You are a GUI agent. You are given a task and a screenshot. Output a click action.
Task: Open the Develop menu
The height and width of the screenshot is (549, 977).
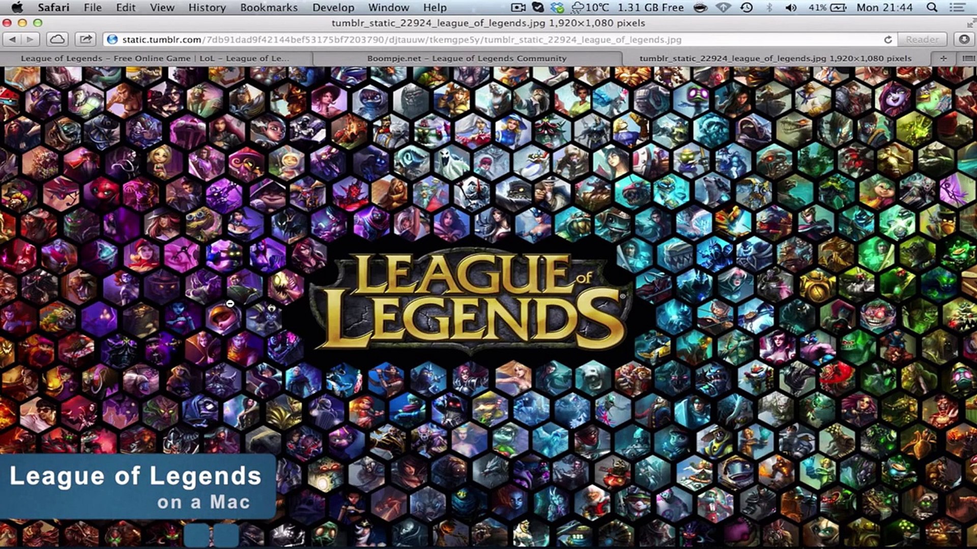[x=333, y=7]
